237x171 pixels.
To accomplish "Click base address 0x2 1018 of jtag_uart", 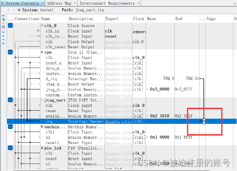I will (160, 116).
